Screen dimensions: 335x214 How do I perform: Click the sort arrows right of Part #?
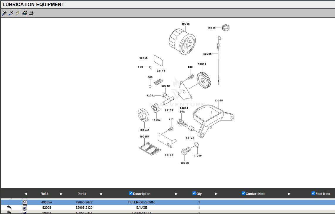(x=101, y=194)
